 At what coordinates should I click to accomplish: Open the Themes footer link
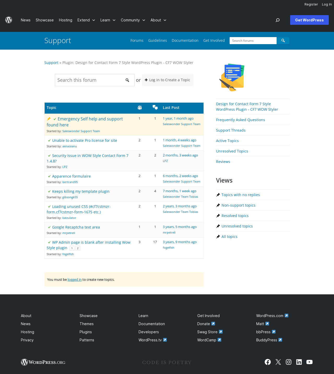coord(87,324)
